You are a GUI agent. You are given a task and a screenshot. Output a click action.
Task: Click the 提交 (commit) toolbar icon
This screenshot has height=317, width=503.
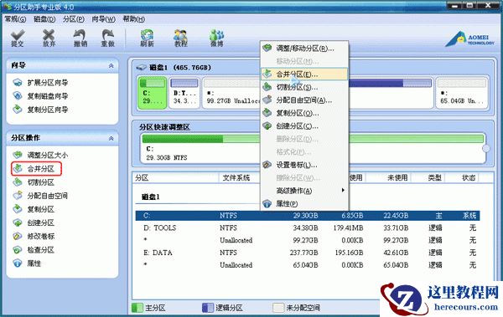tap(18, 38)
